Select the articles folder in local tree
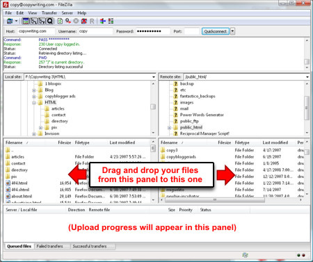The width and height of the screenshot is (313, 262). click(x=58, y=108)
